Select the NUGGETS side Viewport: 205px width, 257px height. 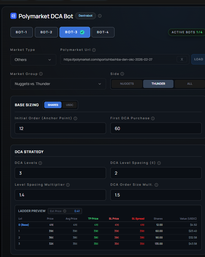tap(127, 84)
